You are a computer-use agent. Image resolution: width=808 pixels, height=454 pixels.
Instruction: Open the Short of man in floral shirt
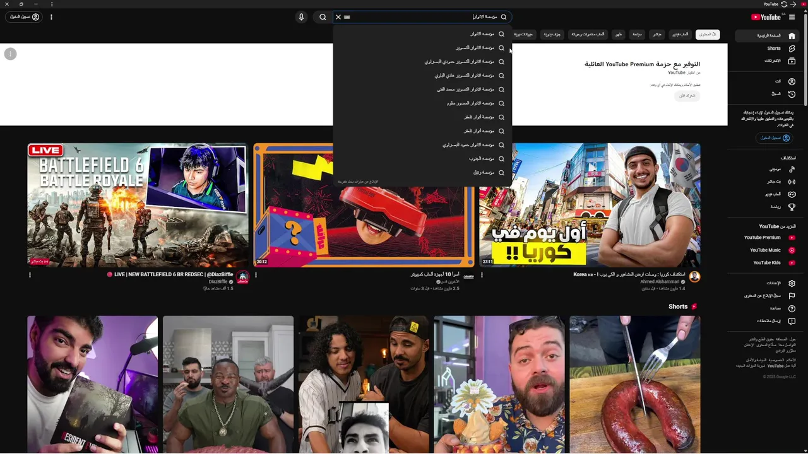click(x=499, y=385)
